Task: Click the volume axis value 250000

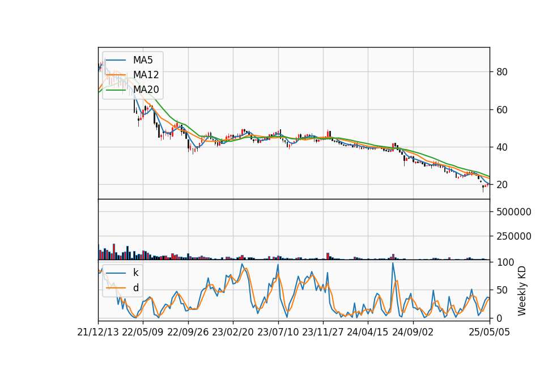Action: point(514,236)
